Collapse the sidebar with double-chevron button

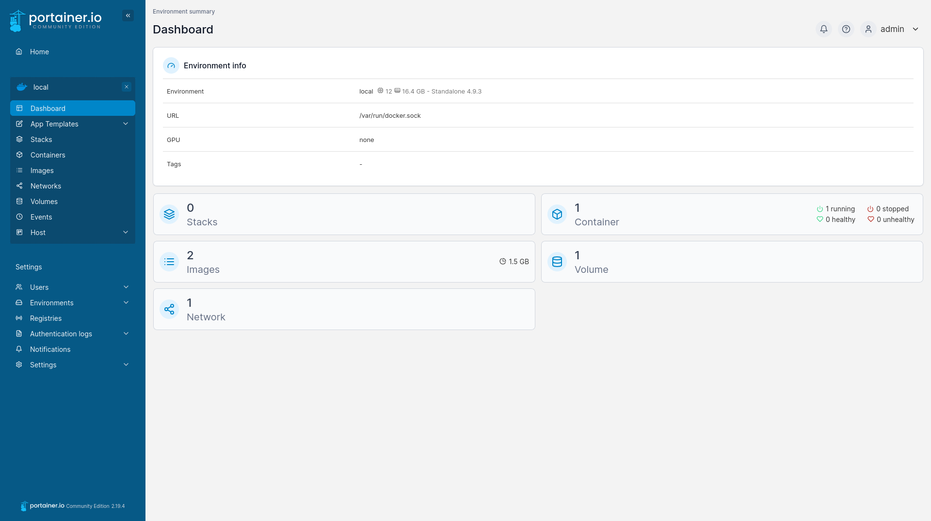128,16
